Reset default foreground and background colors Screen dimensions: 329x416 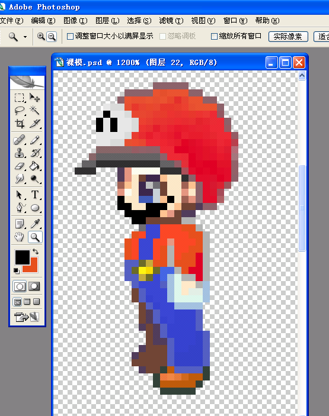pyautogui.click(x=17, y=270)
